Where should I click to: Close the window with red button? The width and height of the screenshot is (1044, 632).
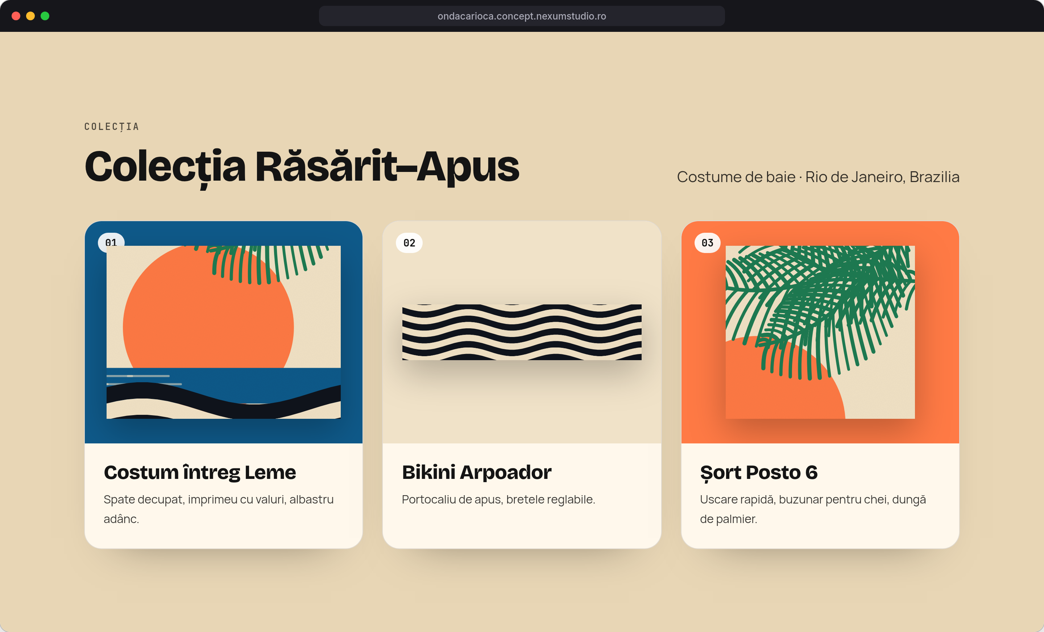pyautogui.click(x=16, y=16)
